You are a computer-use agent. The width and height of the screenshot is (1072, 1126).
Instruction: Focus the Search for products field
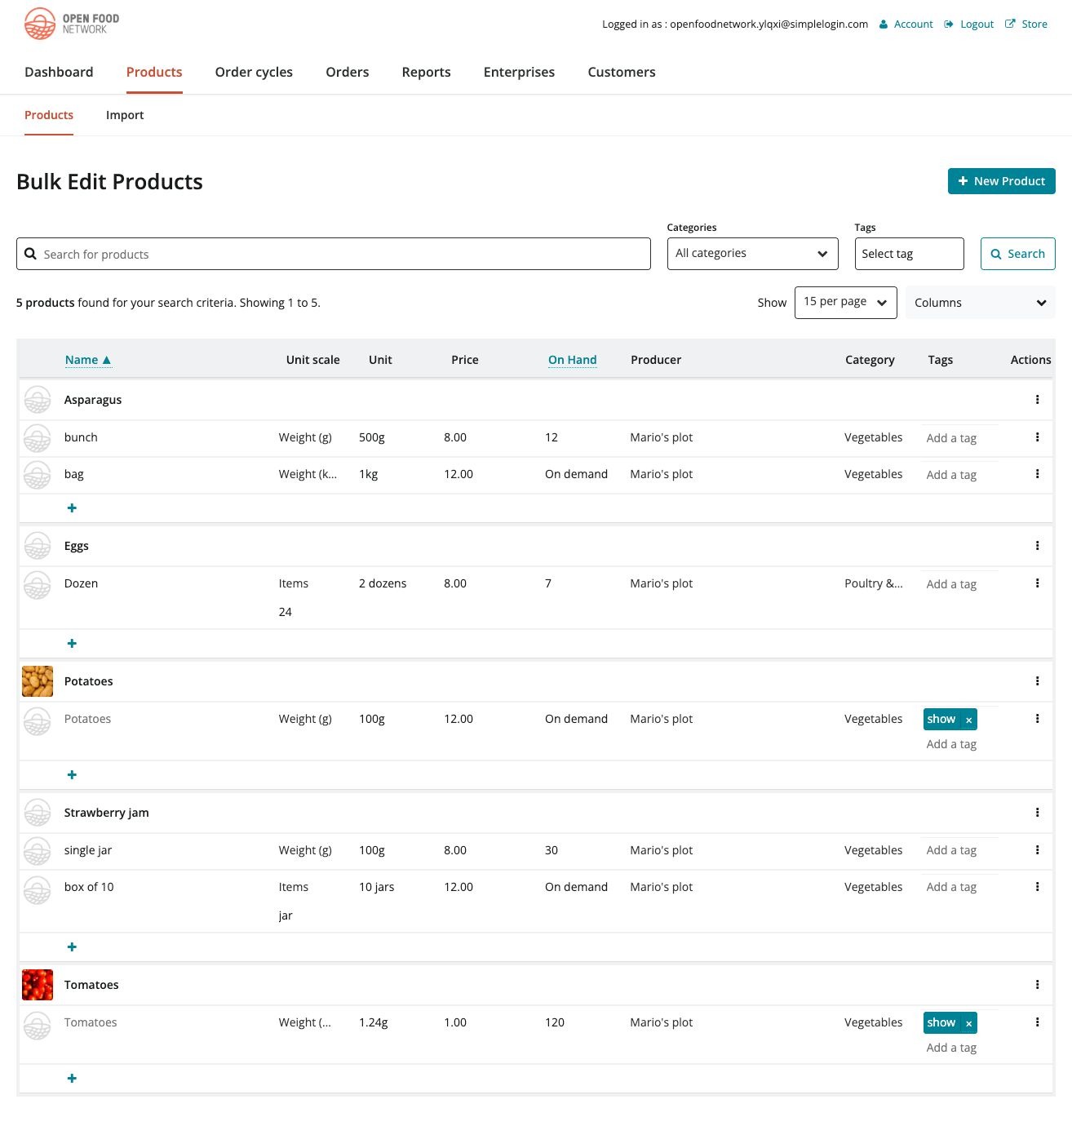(x=343, y=255)
